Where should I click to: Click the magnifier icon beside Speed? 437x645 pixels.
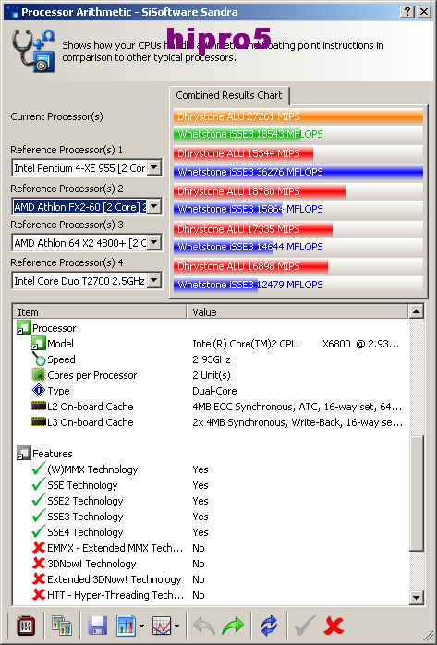[x=39, y=359]
